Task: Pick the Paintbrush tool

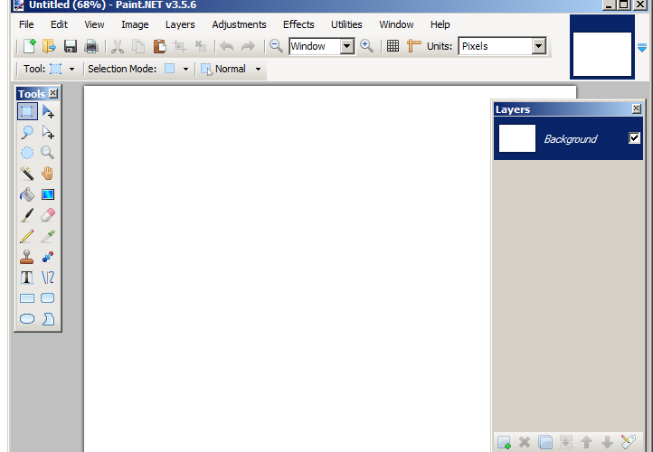Action: tap(27, 215)
